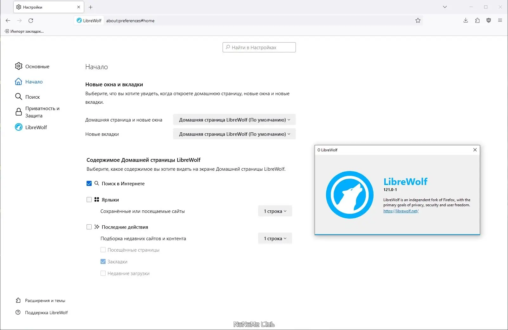The image size is (508, 330).
Task: Show the list of all tabs
Action: [x=445, y=7]
